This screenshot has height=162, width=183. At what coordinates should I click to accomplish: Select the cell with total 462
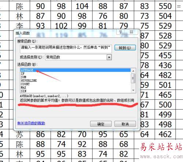(x=165, y=134)
